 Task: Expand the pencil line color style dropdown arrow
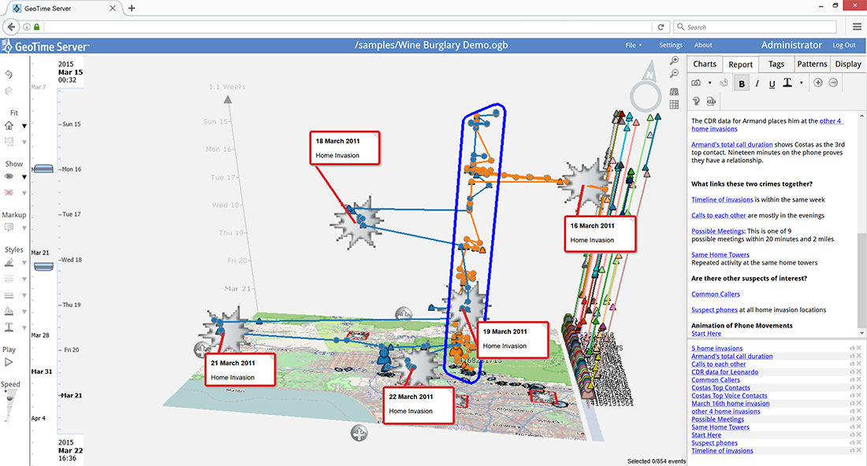coord(24,263)
